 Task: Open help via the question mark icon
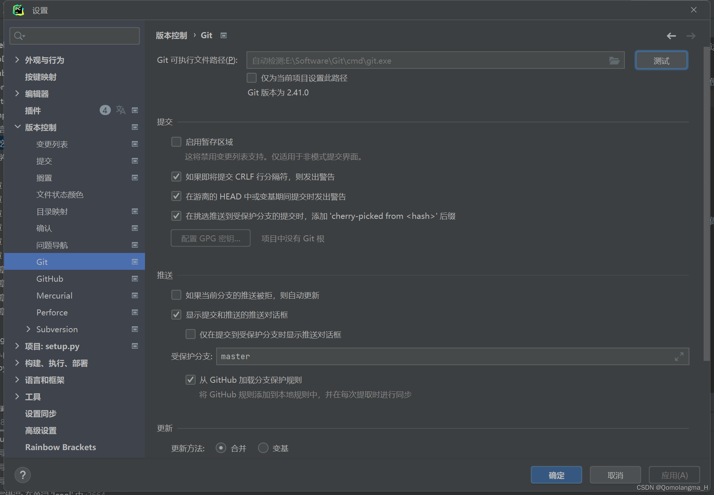tap(22, 475)
